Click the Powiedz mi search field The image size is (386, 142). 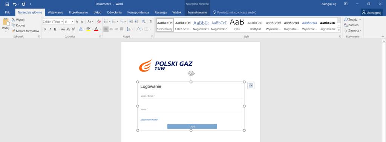[x=234, y=12]
